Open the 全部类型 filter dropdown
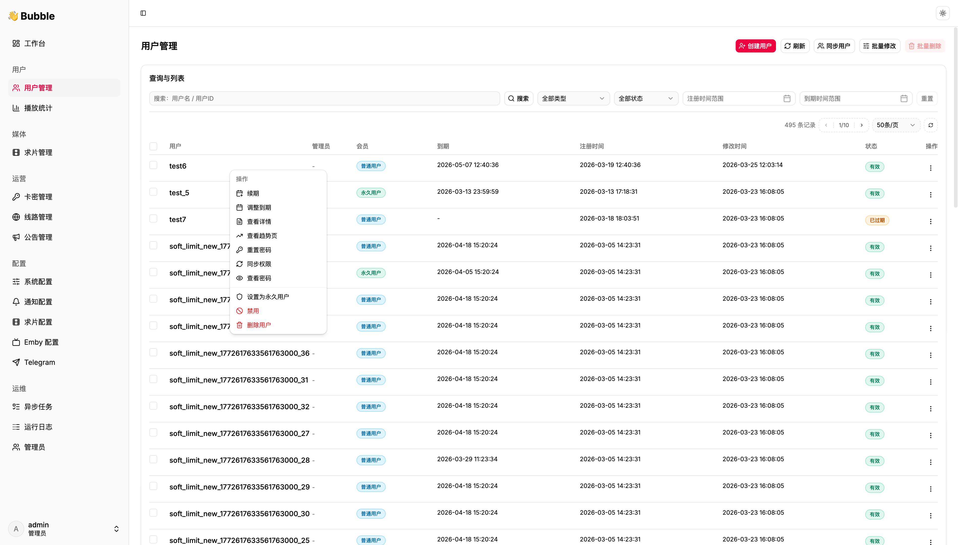The width and height of the screenshot is (958, 545). tap(573, 98)
